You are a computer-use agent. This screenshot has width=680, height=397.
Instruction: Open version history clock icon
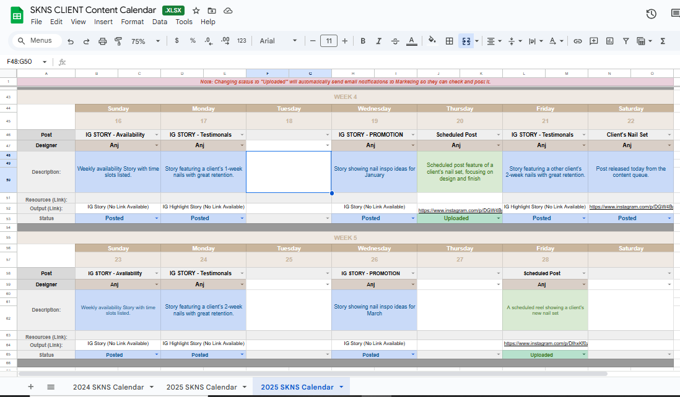click(x=651, y=14)
